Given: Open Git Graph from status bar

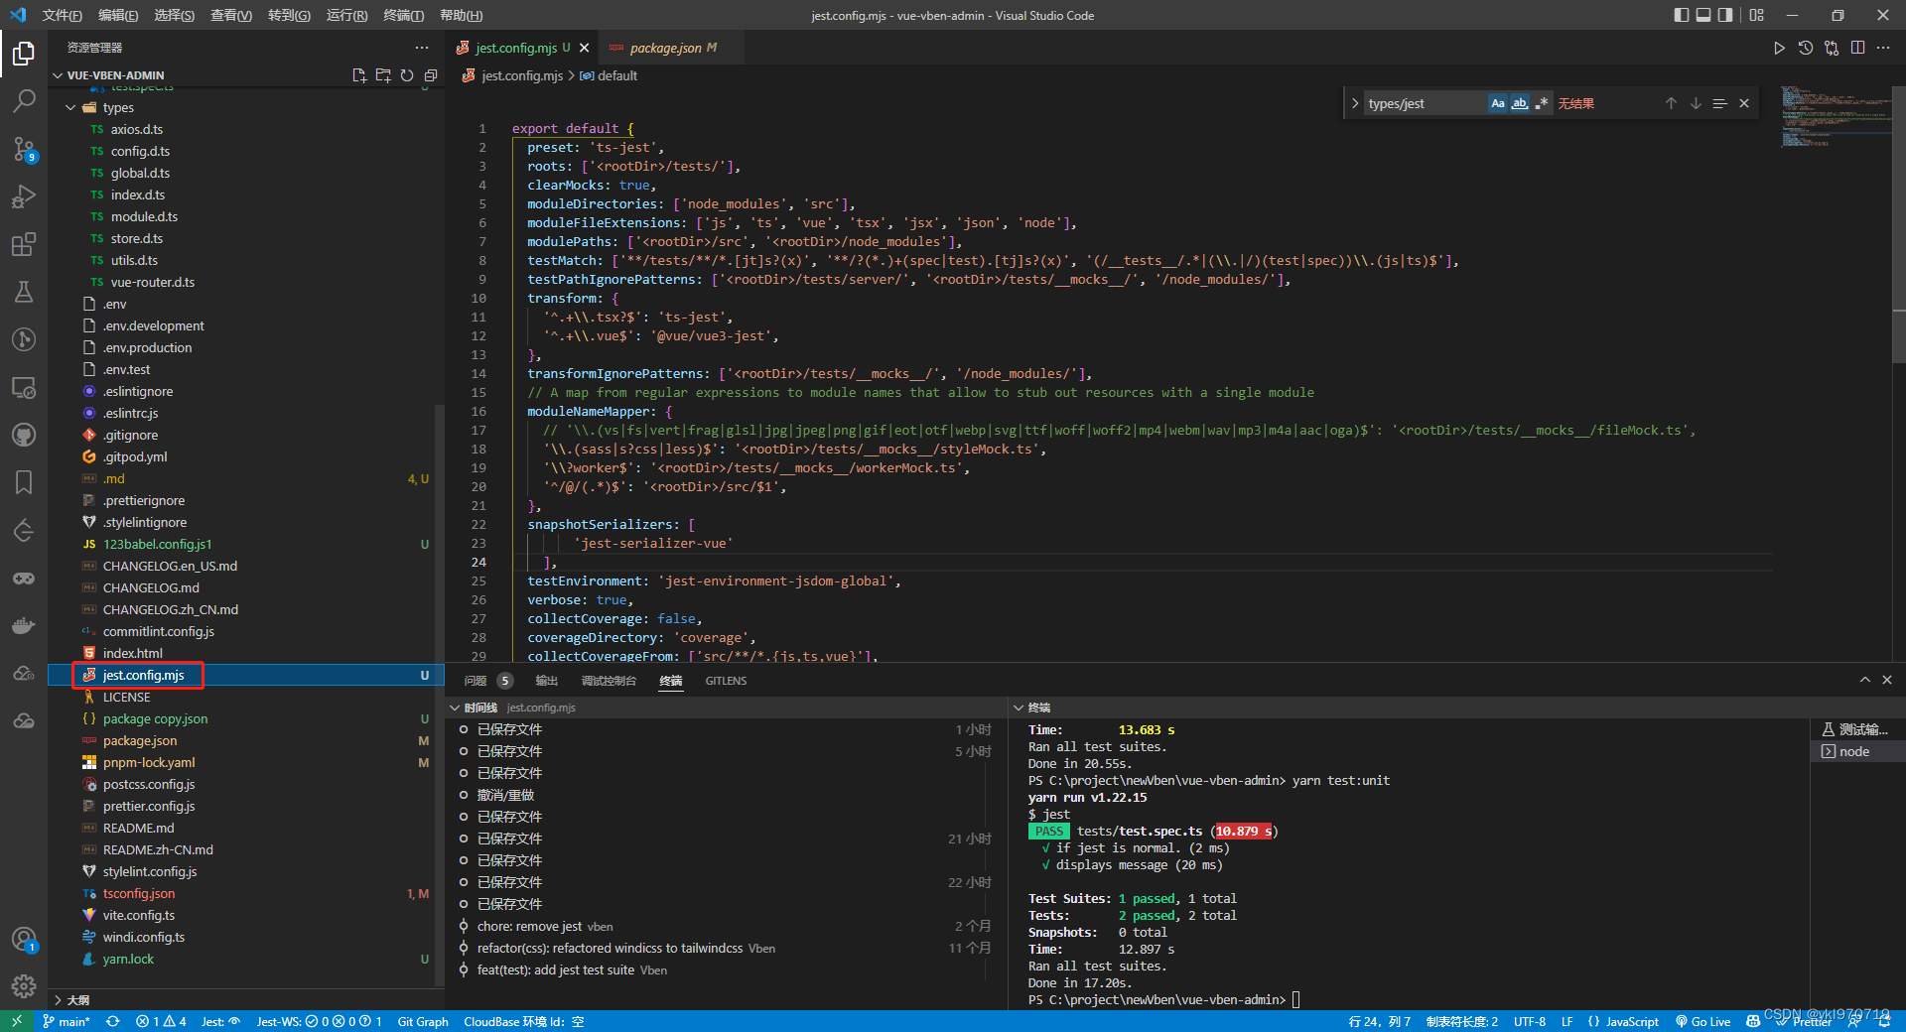Looking at the screenshot, I should pos(423,1021).
